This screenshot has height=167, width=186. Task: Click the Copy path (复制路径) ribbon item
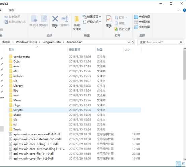pyautogui.click(x=12, y=17)
